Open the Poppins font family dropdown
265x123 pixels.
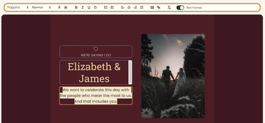point(18,7)
